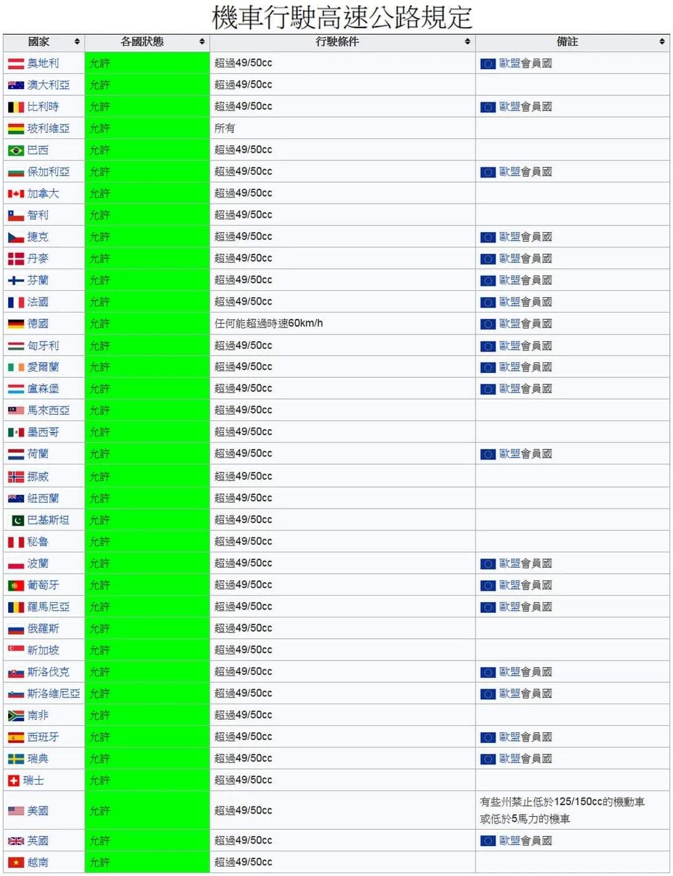Sort table by 行駛條件 column arrows

click(467, 42)
